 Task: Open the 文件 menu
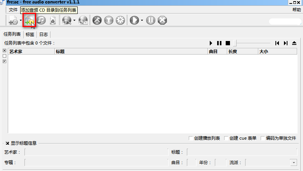click(13, 10)
